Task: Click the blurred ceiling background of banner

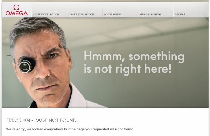Action: click(134, 31)
